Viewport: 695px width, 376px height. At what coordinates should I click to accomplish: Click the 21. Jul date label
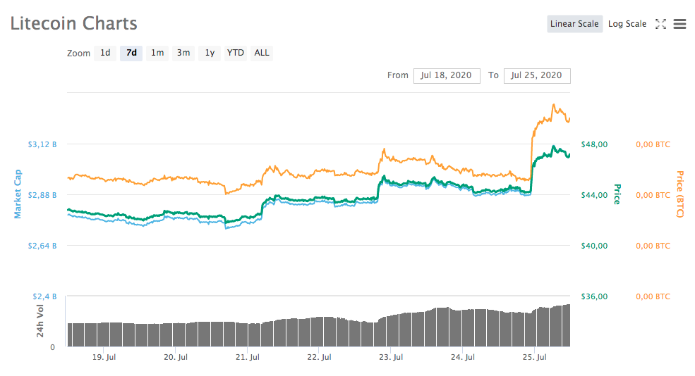coord(248,358)
